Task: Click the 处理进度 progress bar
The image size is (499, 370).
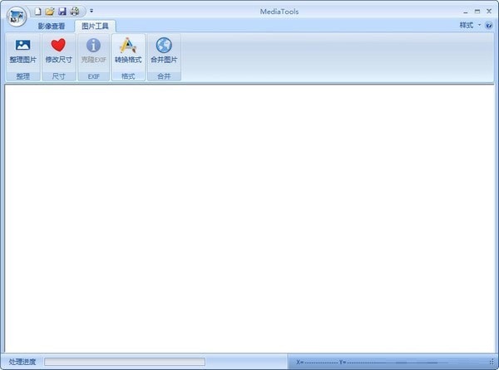Action: [125, 362]
